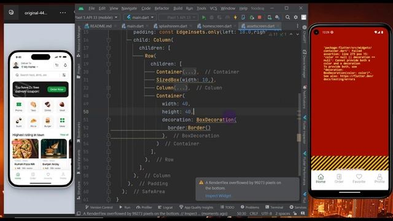The image size is (393, 221).
Task: Trigger Flutter Hot Reload lightning icon
Action: point(235,17)
